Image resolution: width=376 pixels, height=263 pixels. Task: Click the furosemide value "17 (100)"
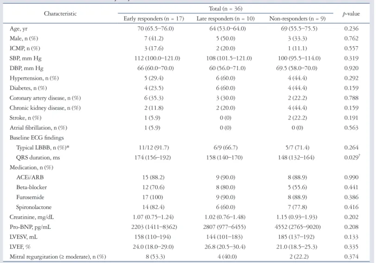(x=152, y=197)
